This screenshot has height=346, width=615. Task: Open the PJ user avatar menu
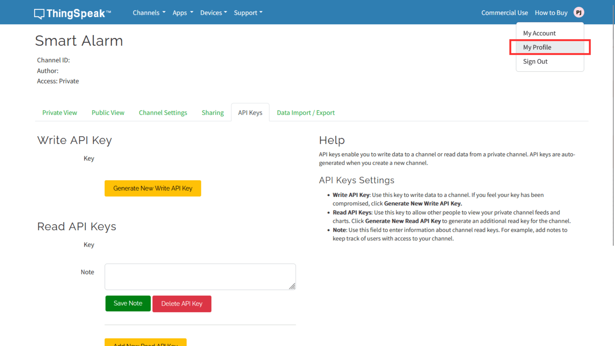point(578,12)
